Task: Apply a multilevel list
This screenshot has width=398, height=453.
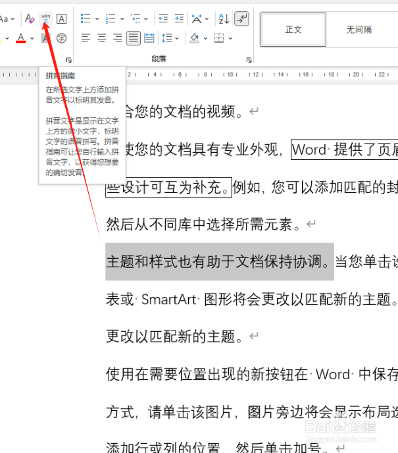Action: click(136, 19)
